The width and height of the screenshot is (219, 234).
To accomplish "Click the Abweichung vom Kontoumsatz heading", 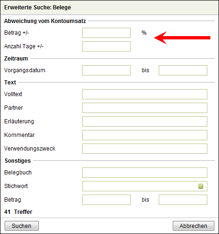I will pos(45,21).
